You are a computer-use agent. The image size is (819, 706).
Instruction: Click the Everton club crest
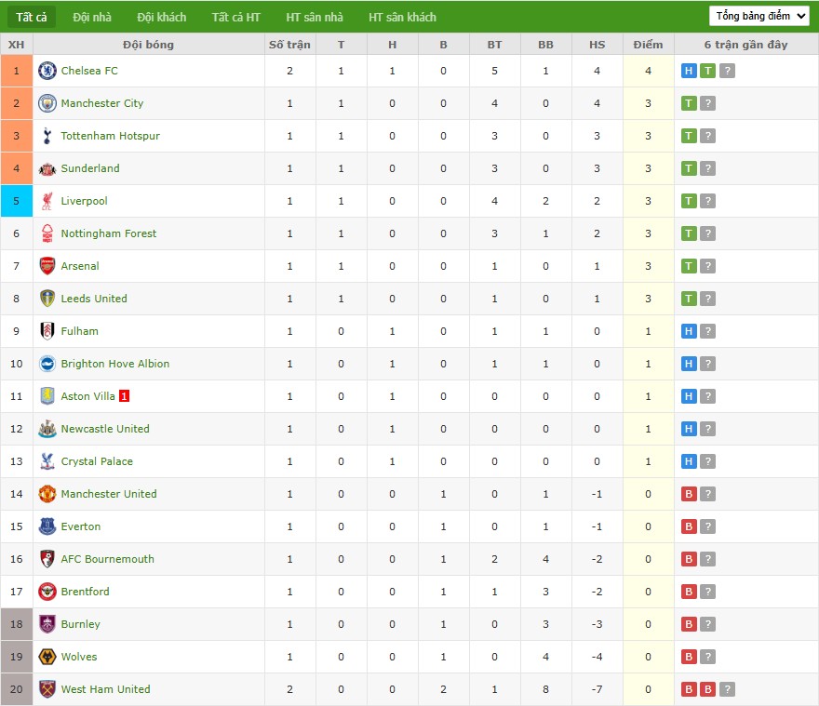(47, 526)
